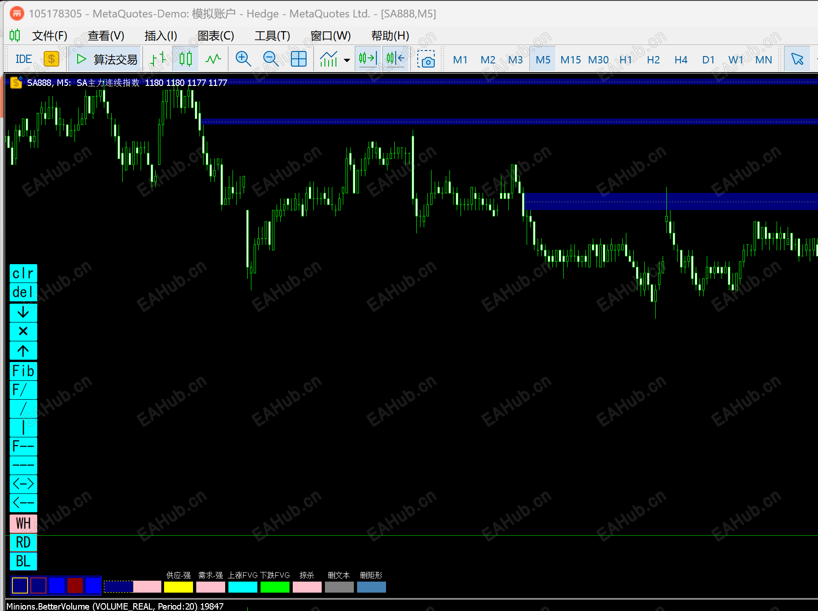Pick the green 下跌FVG swatch
Viewport: 818px width, 611px height.
275,587
